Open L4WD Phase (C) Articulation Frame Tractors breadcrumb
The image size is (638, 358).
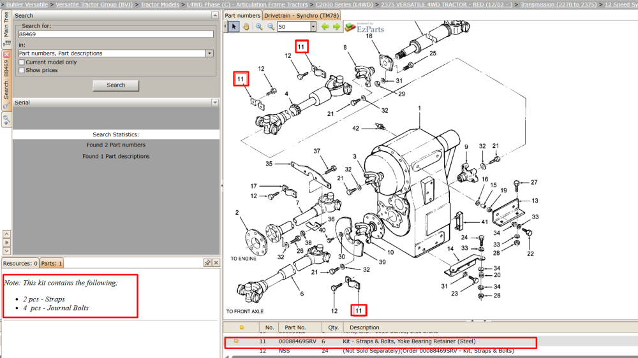(247, 4)
